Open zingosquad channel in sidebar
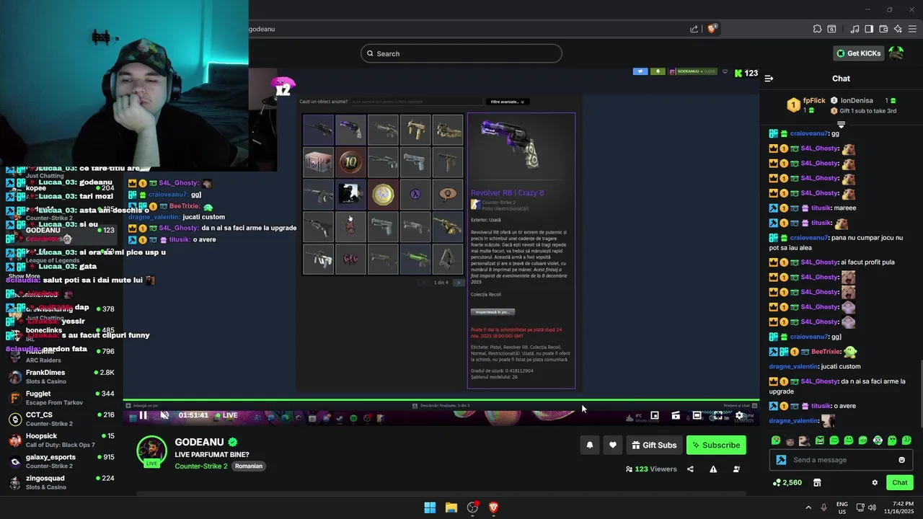The image size is (923, 519). pos(61,482)
